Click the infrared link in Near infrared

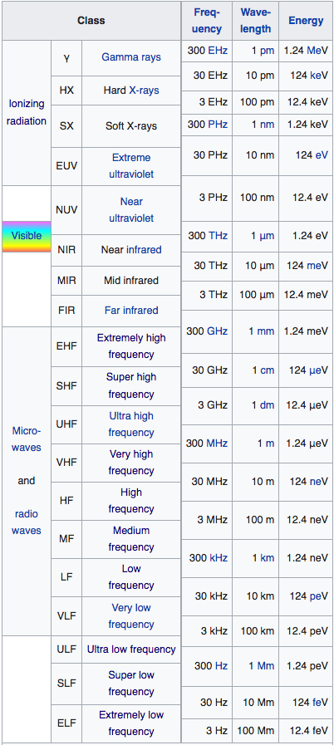pos(144,249)
